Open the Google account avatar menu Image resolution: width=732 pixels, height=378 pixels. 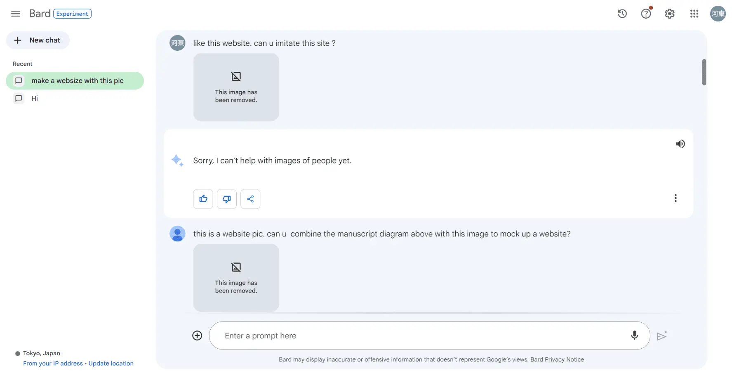(718, 14)
